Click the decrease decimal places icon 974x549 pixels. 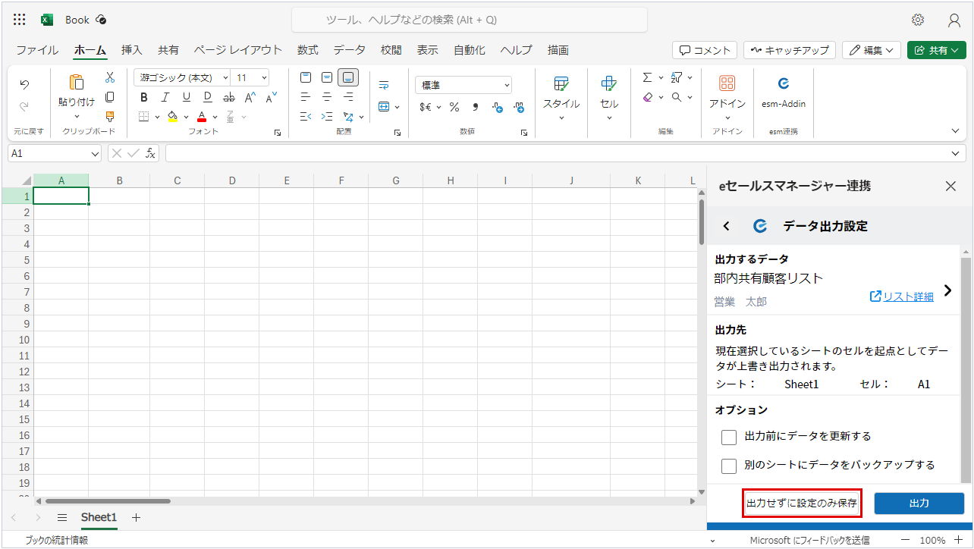point(519,107)
